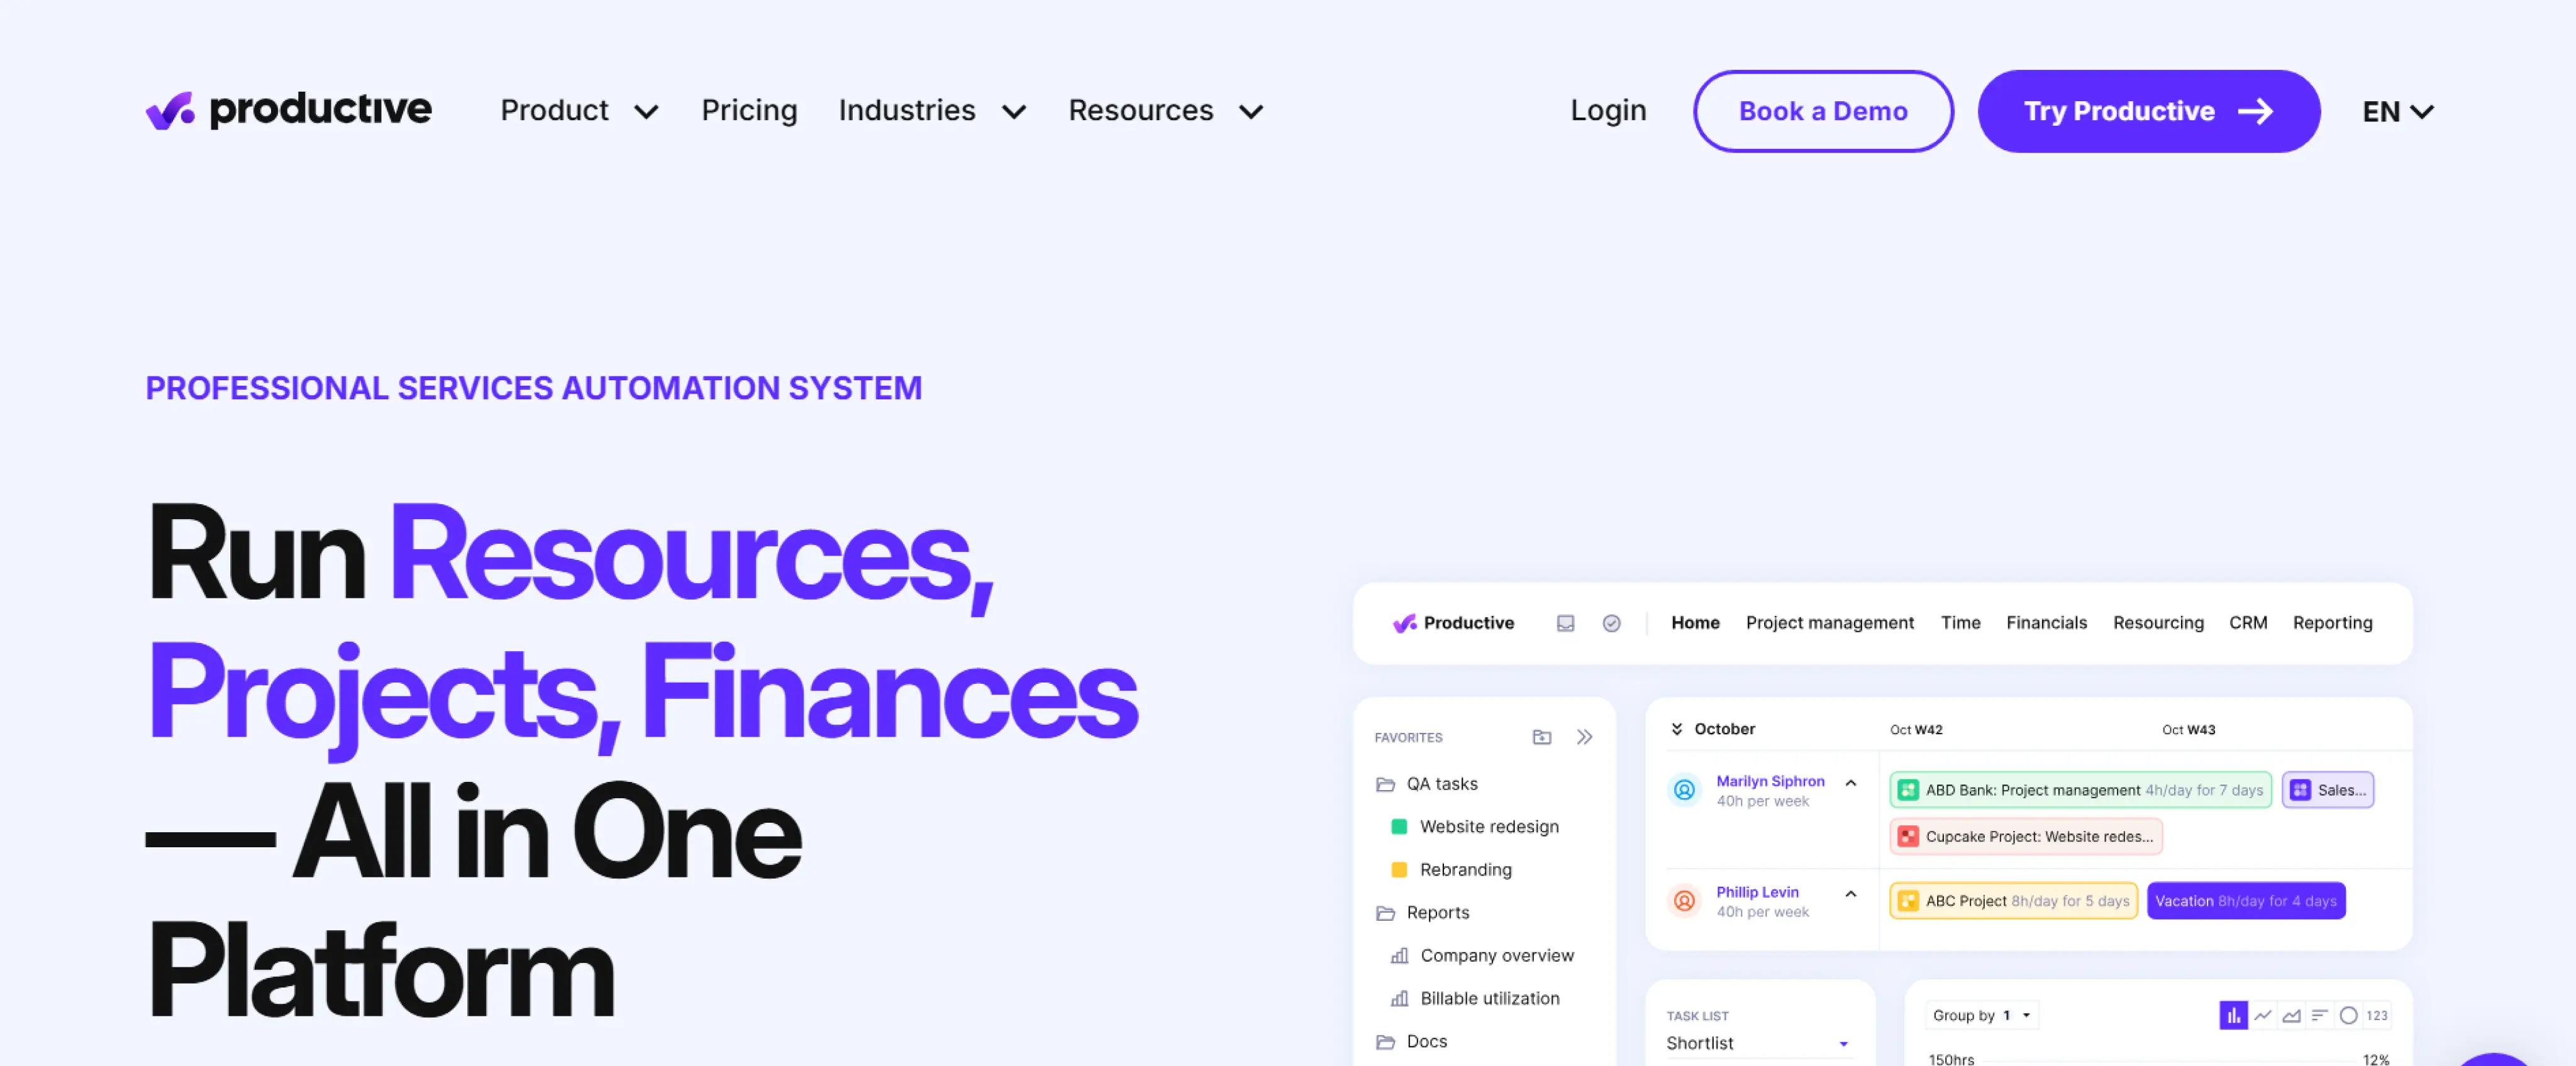Image resolution: width=2576 pixels, height=1066 pixels.
Task: Select the 123 number view option
Action: 2376,1015
